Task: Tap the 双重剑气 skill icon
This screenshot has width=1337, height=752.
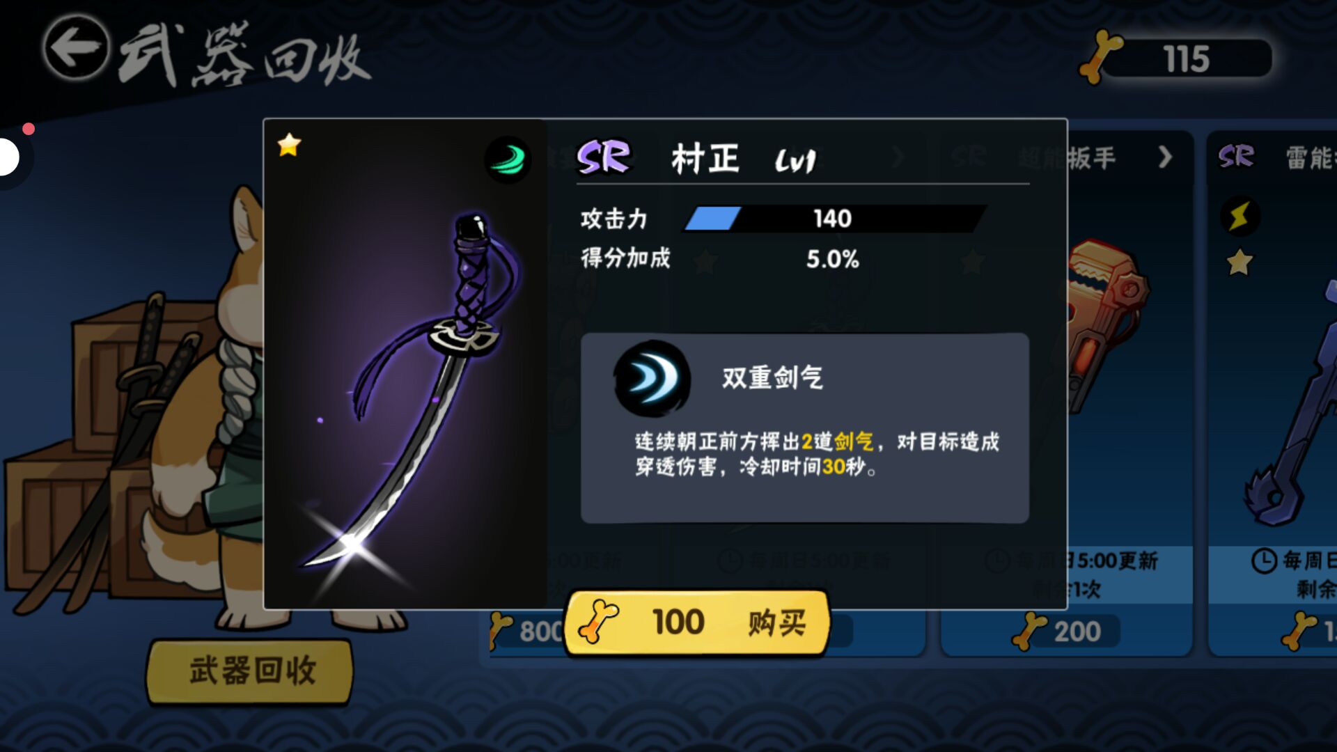Action: pyautogui.click(x=652, y=379)
